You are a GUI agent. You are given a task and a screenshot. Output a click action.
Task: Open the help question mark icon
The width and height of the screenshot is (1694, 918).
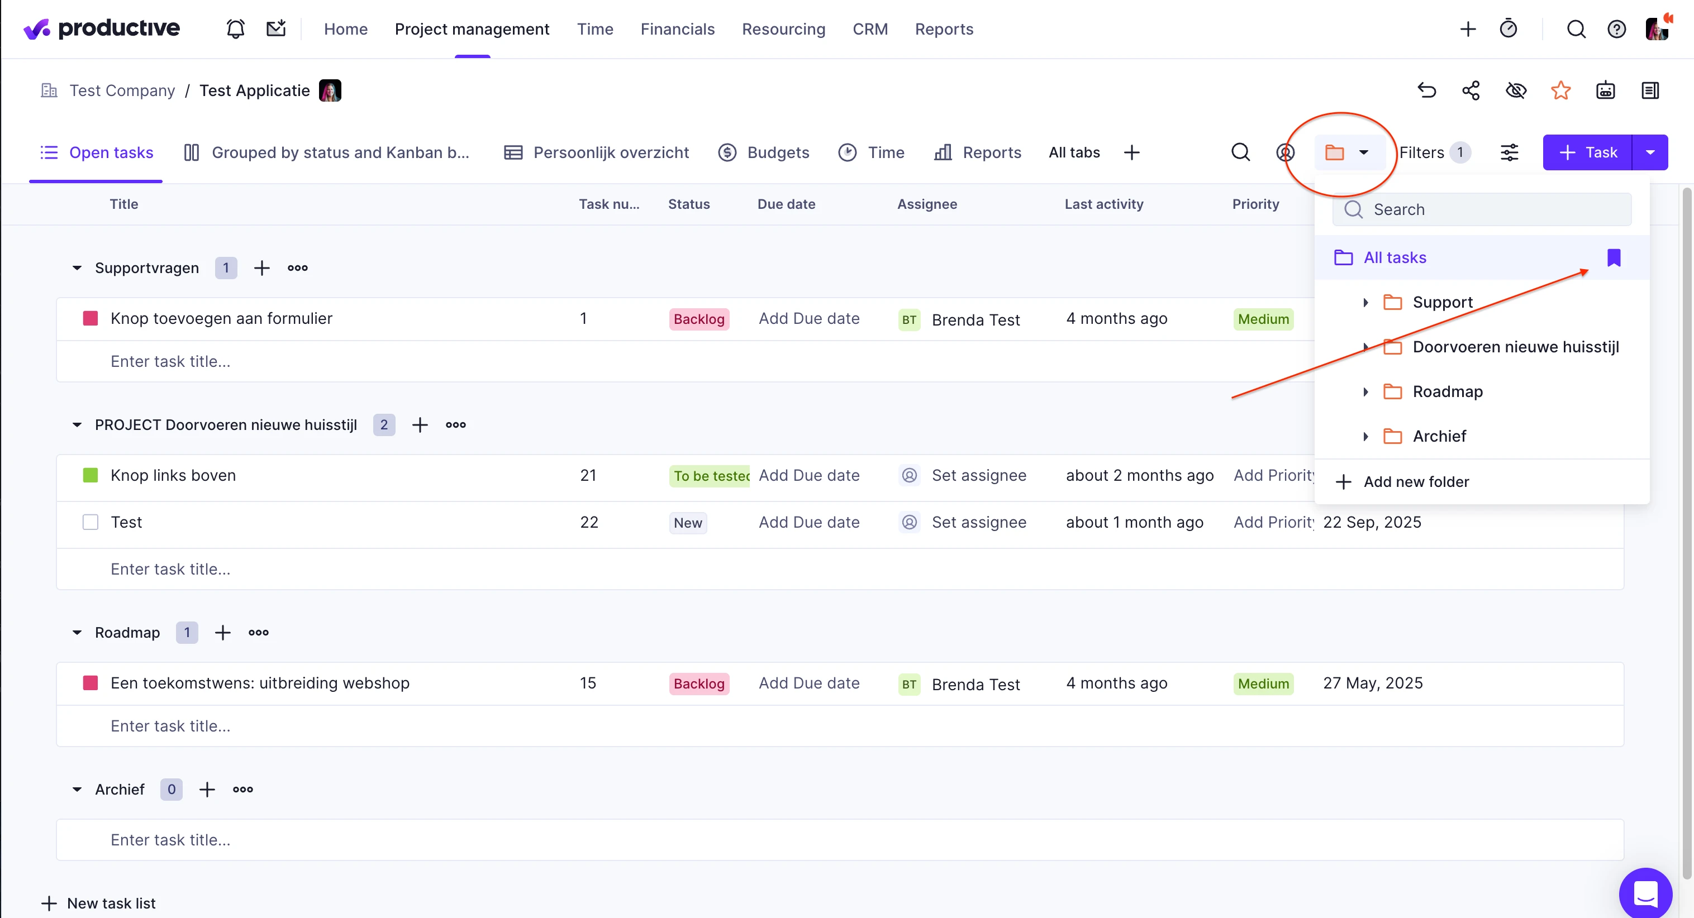[x=1616, y=29]
